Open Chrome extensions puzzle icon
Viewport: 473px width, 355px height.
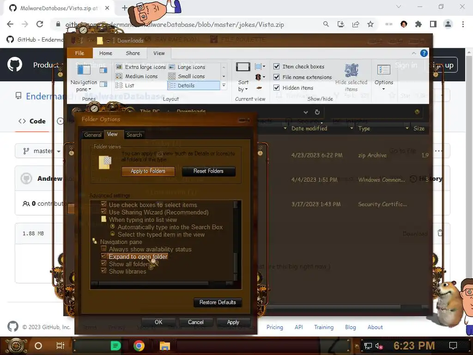coord(418,24)
